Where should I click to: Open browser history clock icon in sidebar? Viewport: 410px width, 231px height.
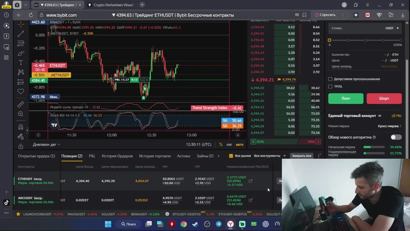[x=6, y=15]
